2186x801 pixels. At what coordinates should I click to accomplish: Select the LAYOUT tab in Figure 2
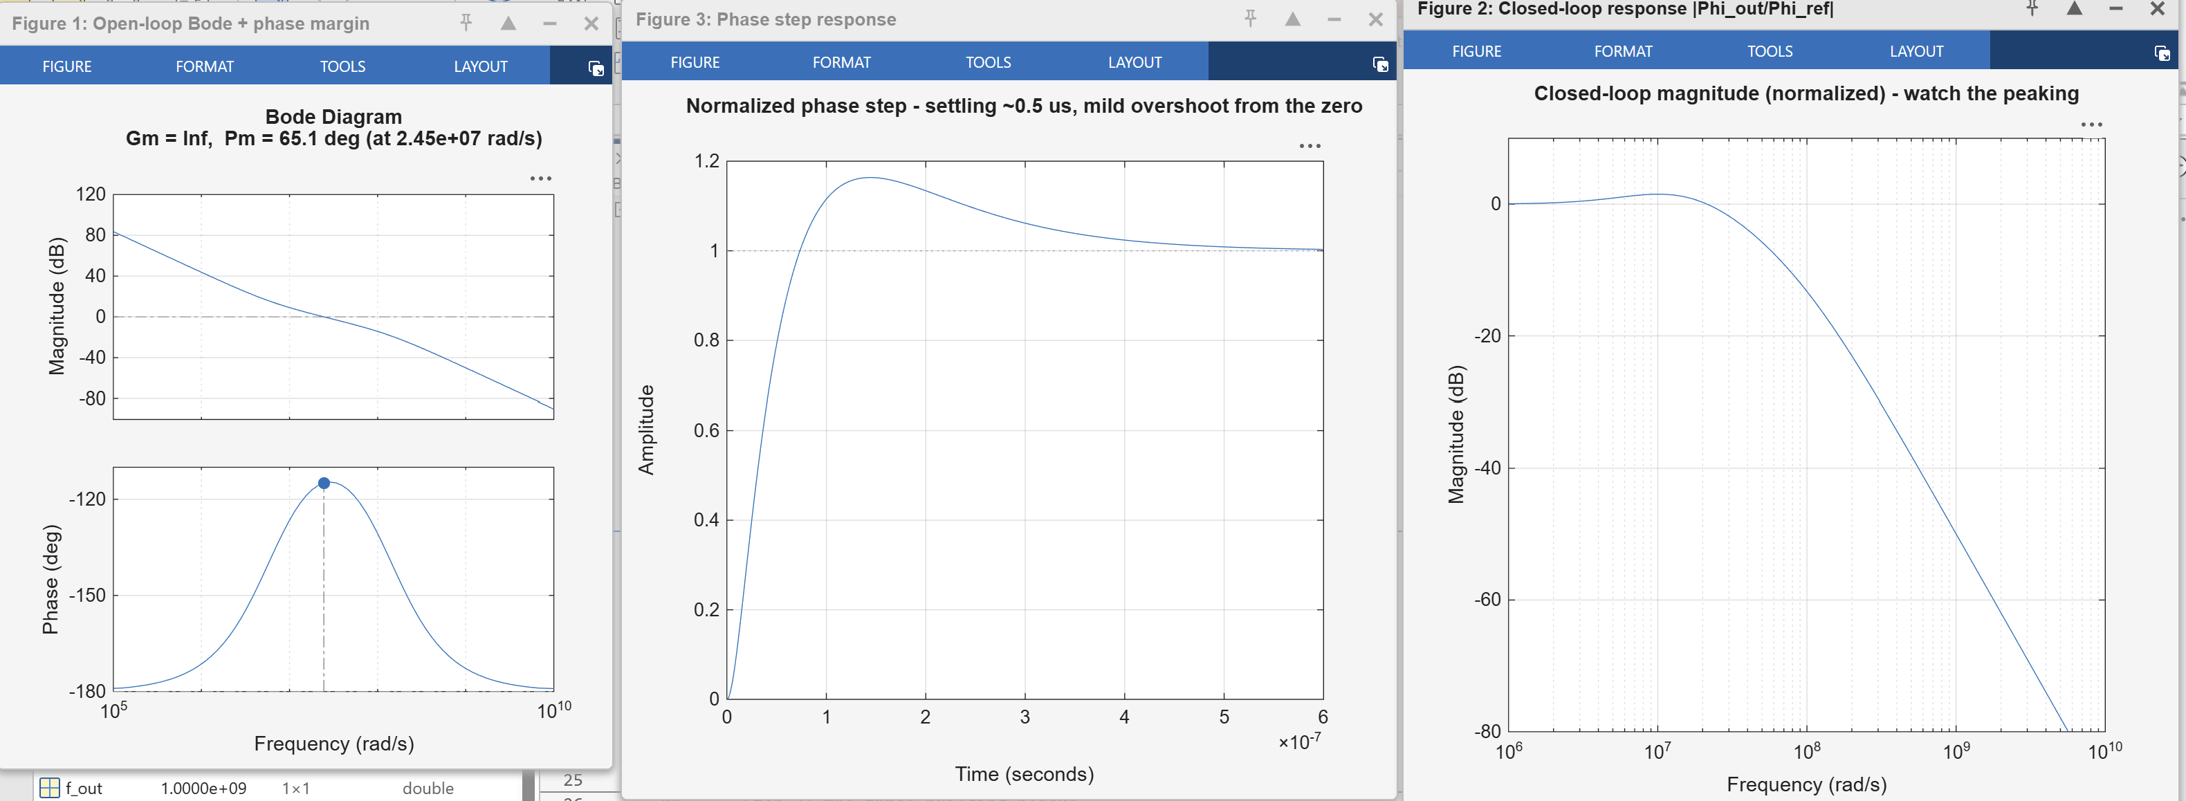click(1916, 51)
